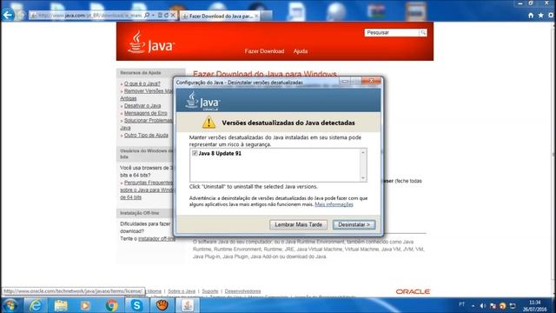Close the Java configuration dialog
This screenshot has width=556, height=313.
pos(371,81)
